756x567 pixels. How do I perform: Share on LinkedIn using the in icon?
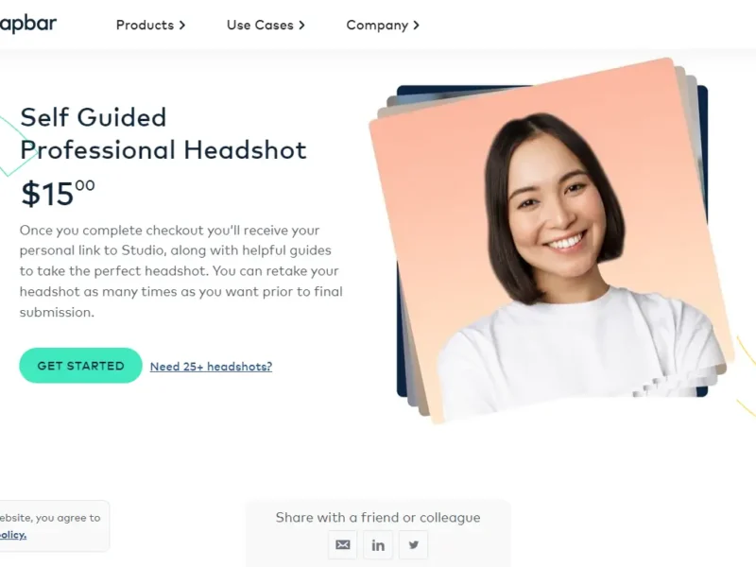(378, 545)
